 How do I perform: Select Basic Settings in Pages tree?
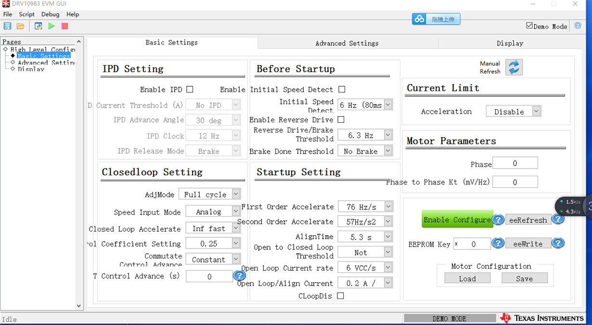[44, 56]
